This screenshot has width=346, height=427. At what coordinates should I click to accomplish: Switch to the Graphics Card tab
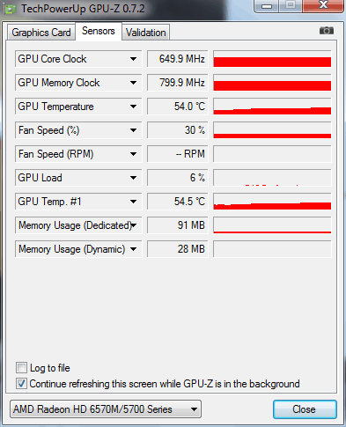(41, 33)
